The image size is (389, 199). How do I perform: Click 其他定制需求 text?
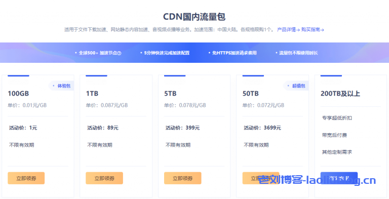point(337,152)
